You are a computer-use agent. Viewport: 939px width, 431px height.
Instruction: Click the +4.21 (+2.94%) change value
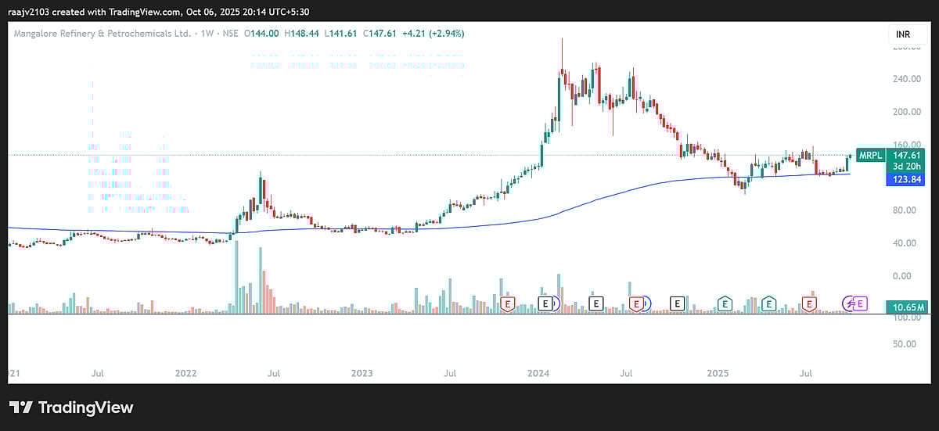tap(434, 34)
